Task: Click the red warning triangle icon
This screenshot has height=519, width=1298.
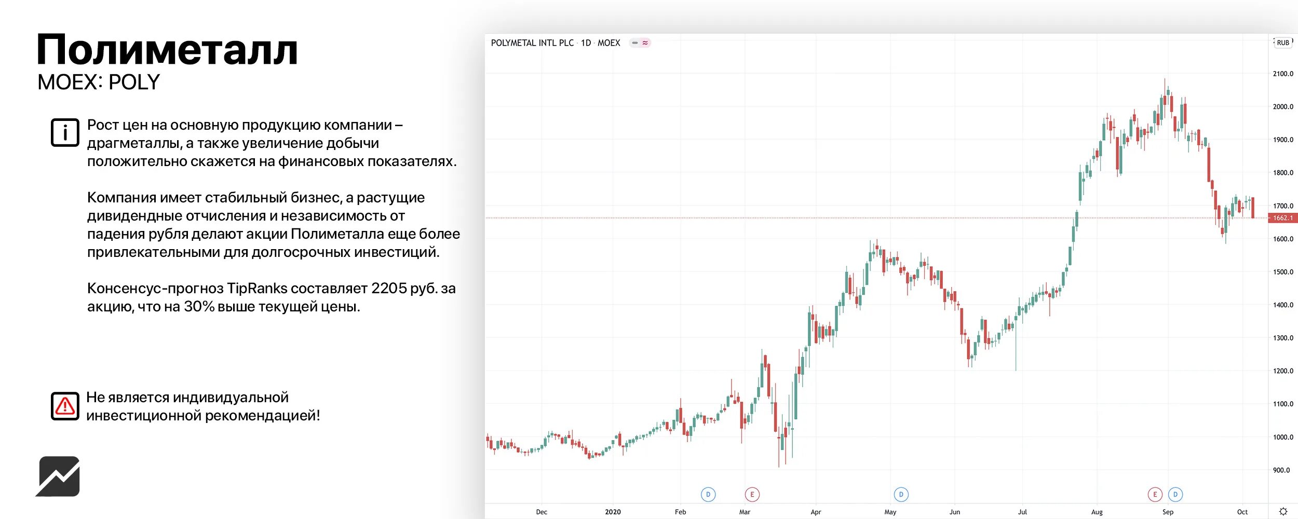Action: 65,406
